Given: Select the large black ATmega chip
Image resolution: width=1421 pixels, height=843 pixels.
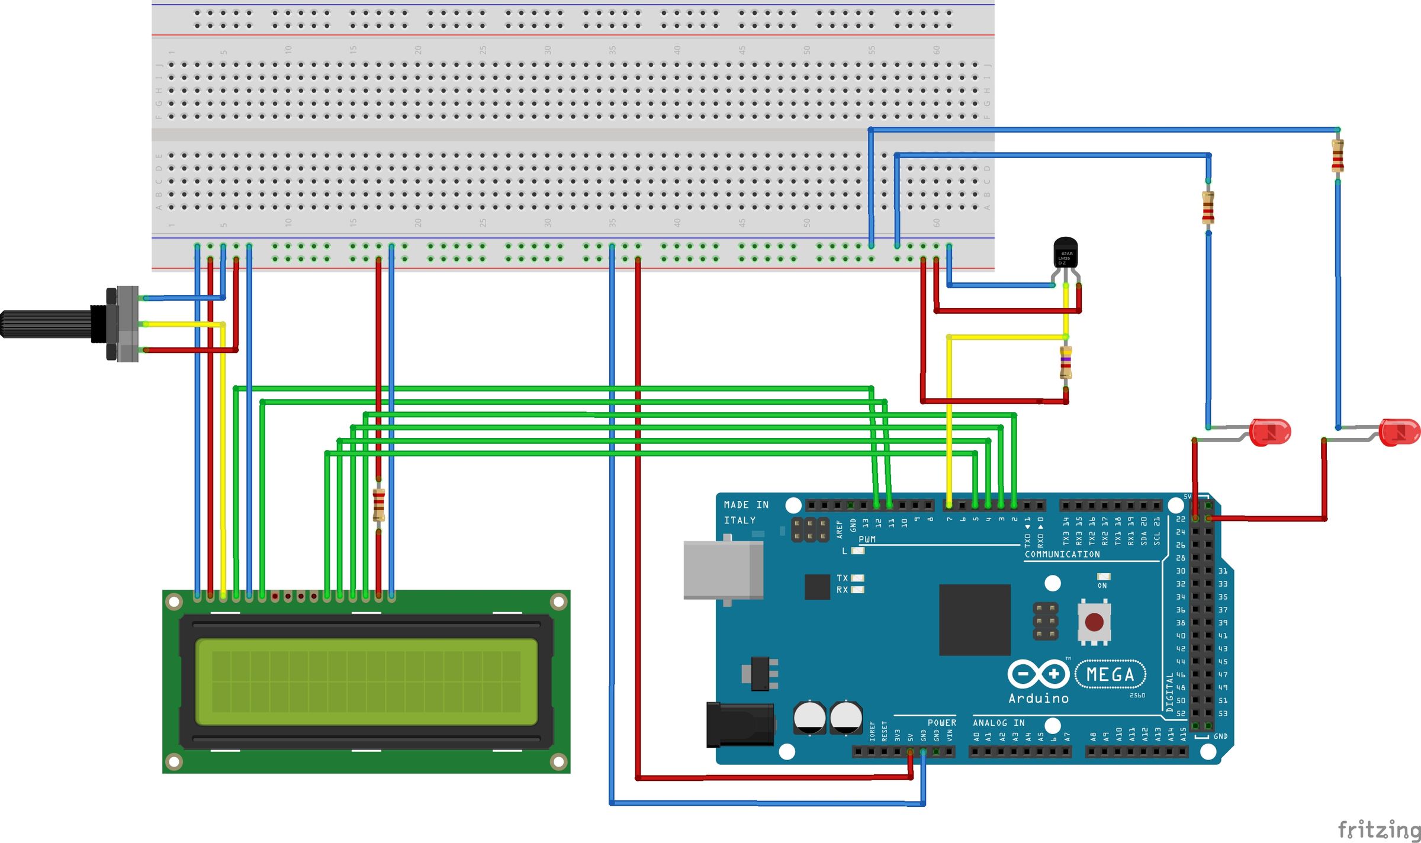Looking at the screenshot, I should [x=975, y=620].
